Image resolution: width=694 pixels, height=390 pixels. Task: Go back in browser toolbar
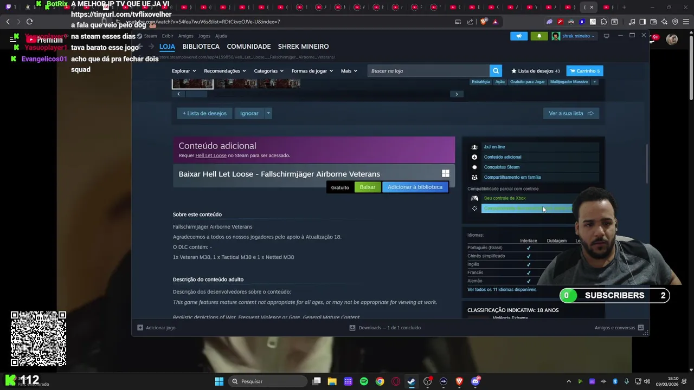(x=8, y=22)
